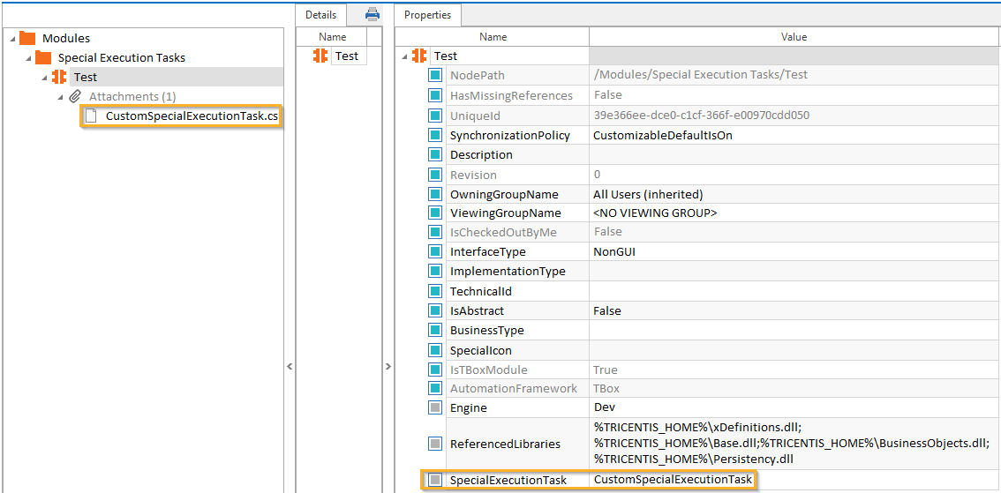
Task: Toggle the checkbox beside Engine property
Action: pos(435,407)
